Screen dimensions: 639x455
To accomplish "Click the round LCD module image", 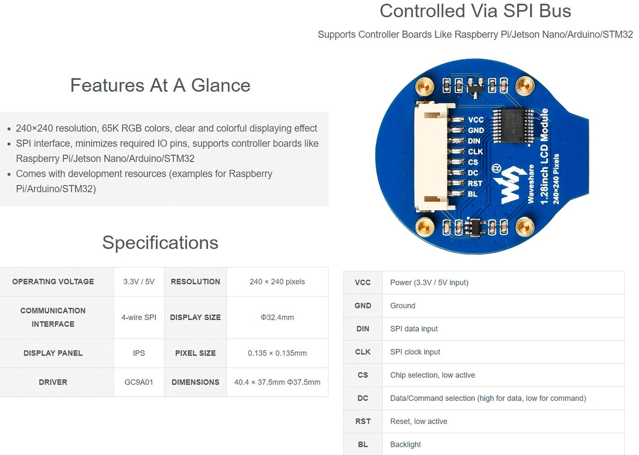I will tap(482, 156).
